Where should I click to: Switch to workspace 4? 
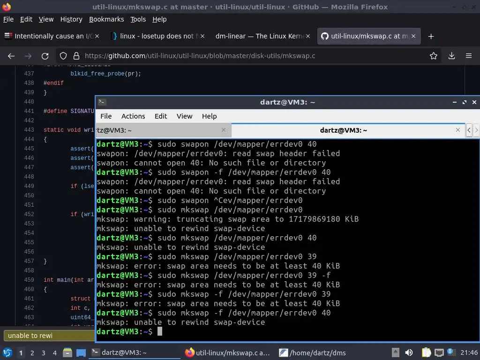point(55,353)
